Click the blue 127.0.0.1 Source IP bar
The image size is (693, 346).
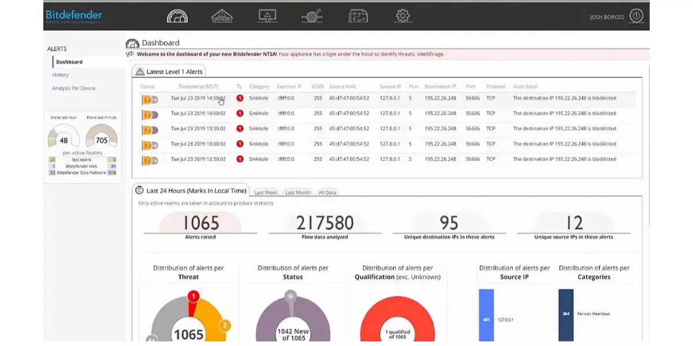(486, 315)
